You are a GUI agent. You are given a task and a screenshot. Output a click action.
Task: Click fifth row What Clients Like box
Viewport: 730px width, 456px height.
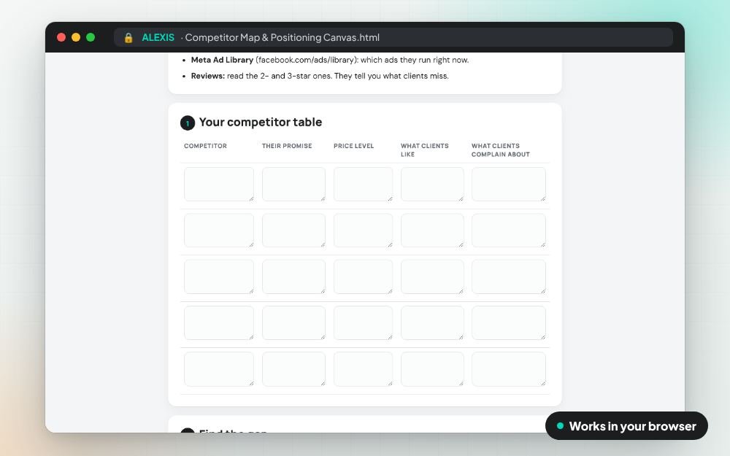pos(432,369)
